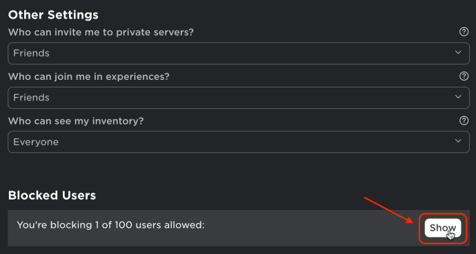Select the Friends value under private servers

click(31, 53)
